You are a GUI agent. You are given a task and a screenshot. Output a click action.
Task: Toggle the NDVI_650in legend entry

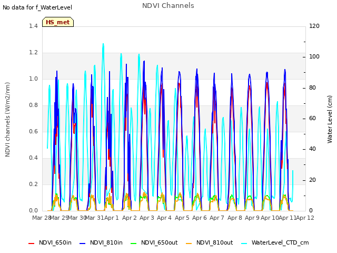(x=50, y=242)
